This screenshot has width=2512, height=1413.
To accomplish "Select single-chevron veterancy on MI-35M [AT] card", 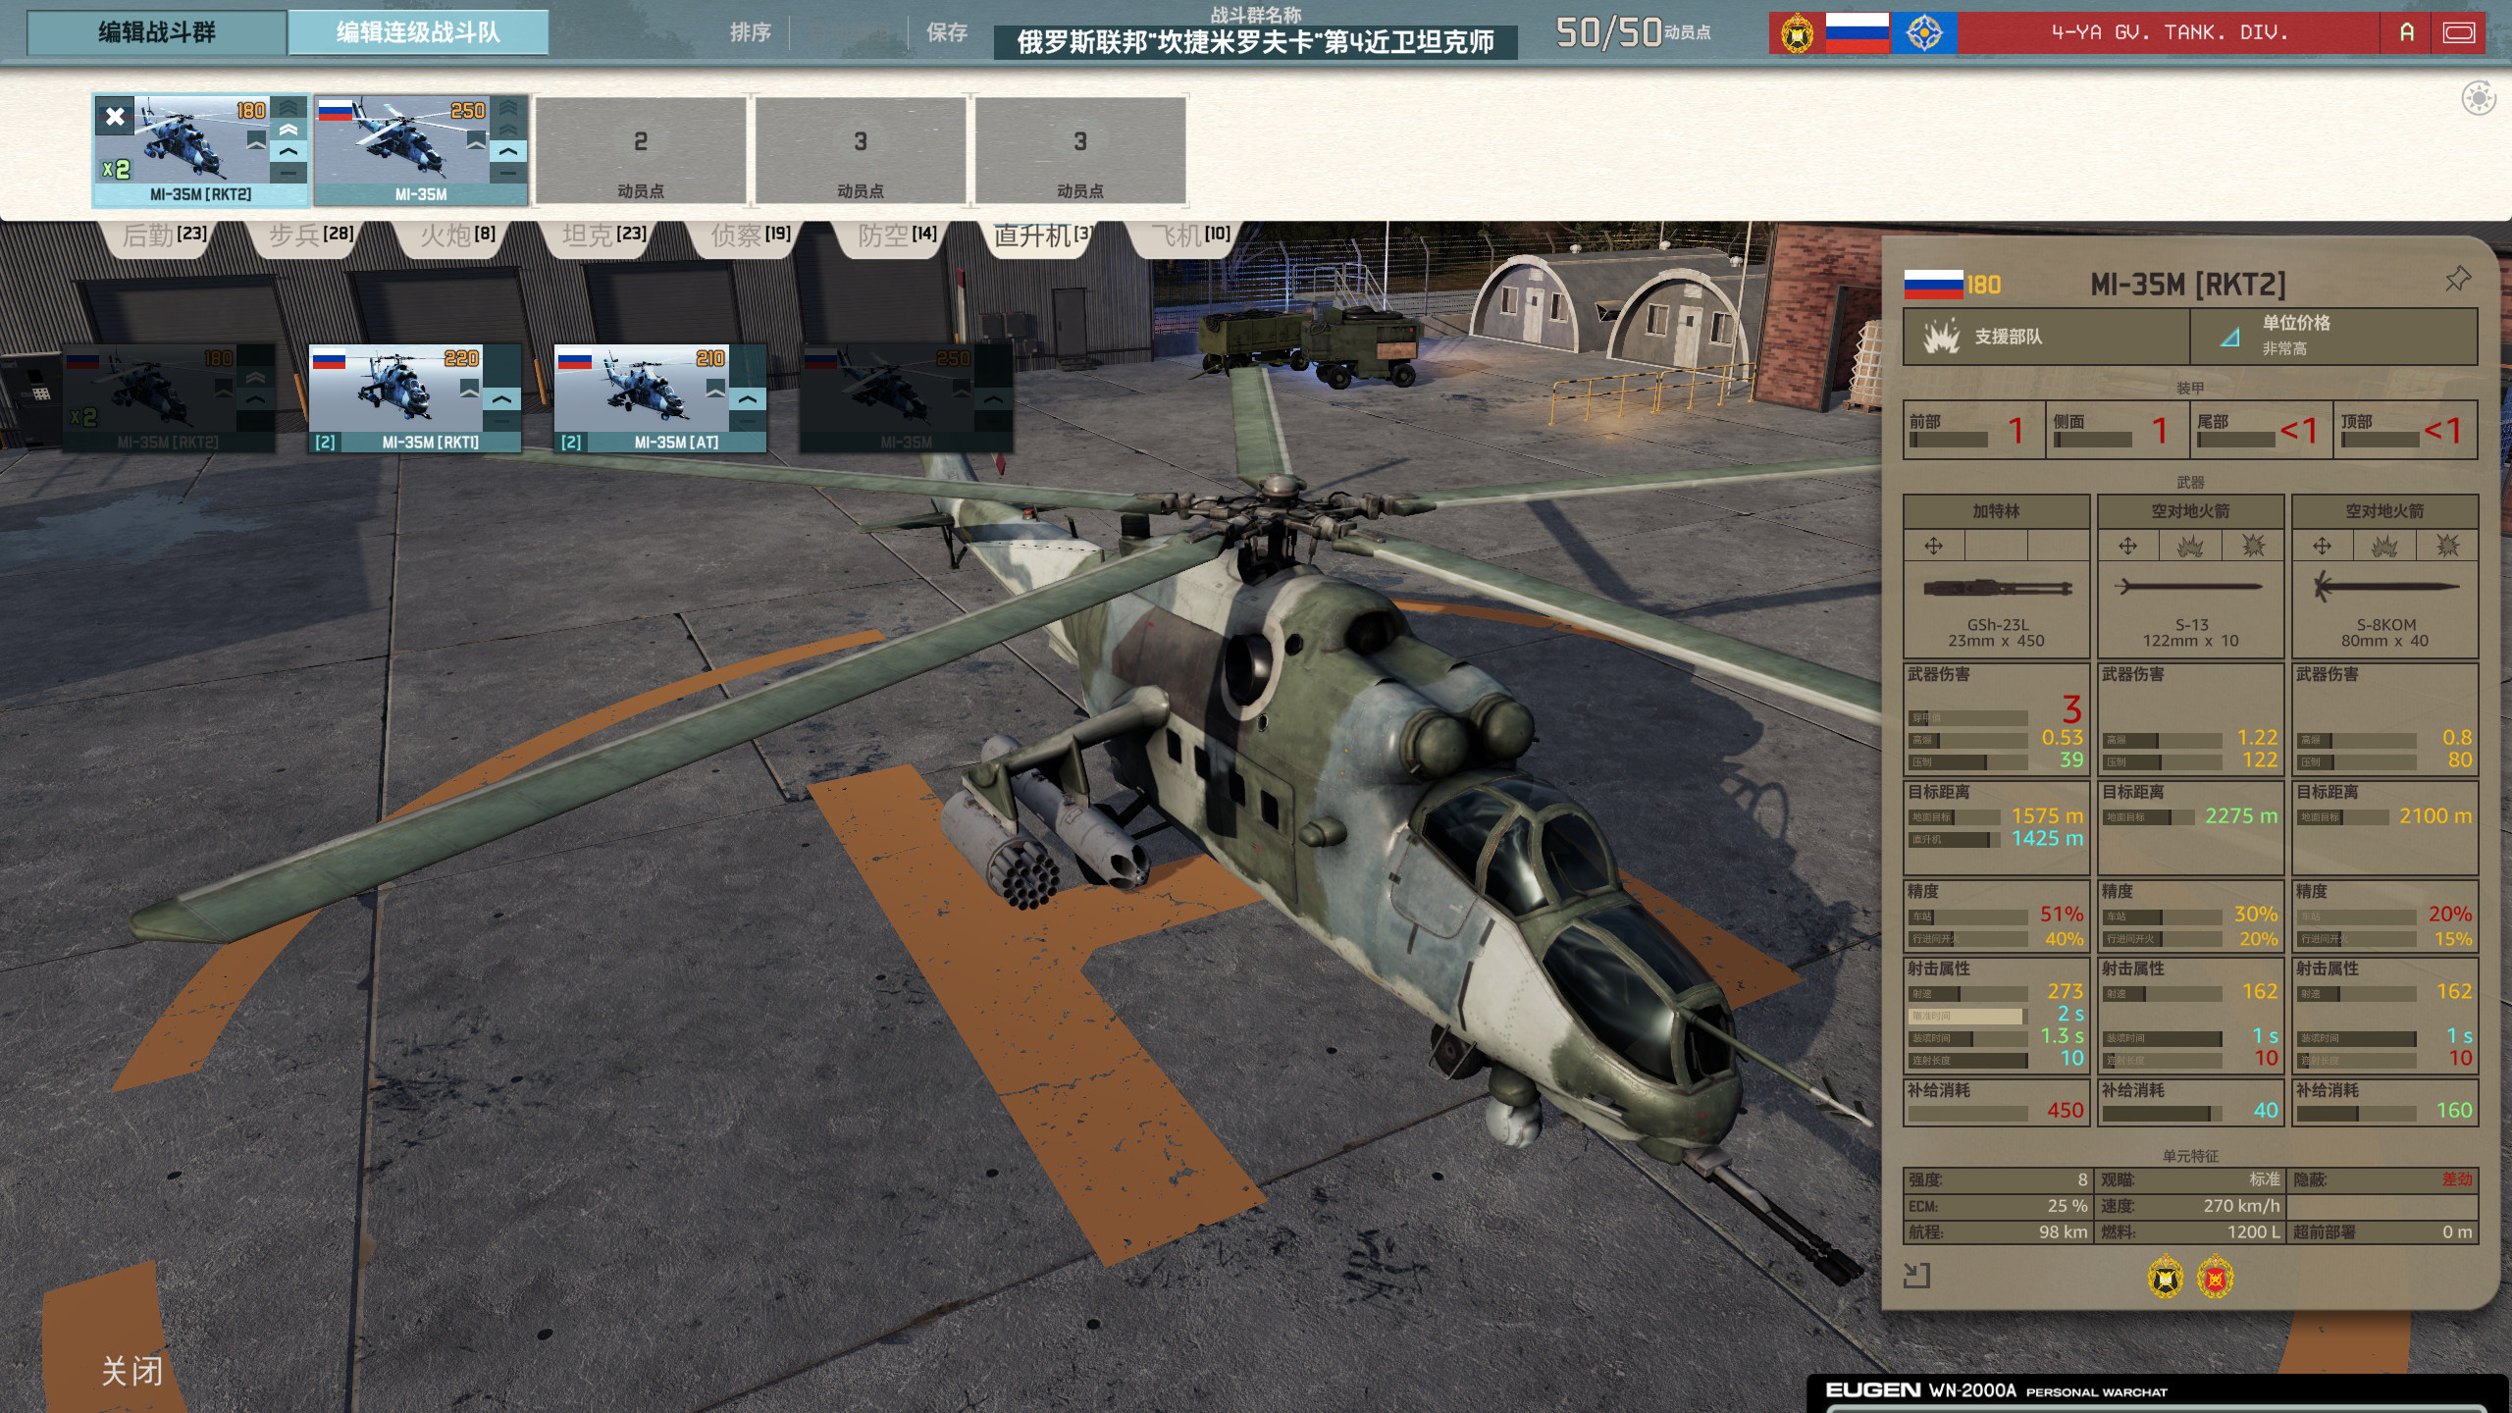I will tap(747, 399).
